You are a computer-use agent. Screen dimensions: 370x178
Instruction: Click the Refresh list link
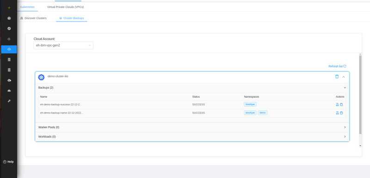(337, 66)
